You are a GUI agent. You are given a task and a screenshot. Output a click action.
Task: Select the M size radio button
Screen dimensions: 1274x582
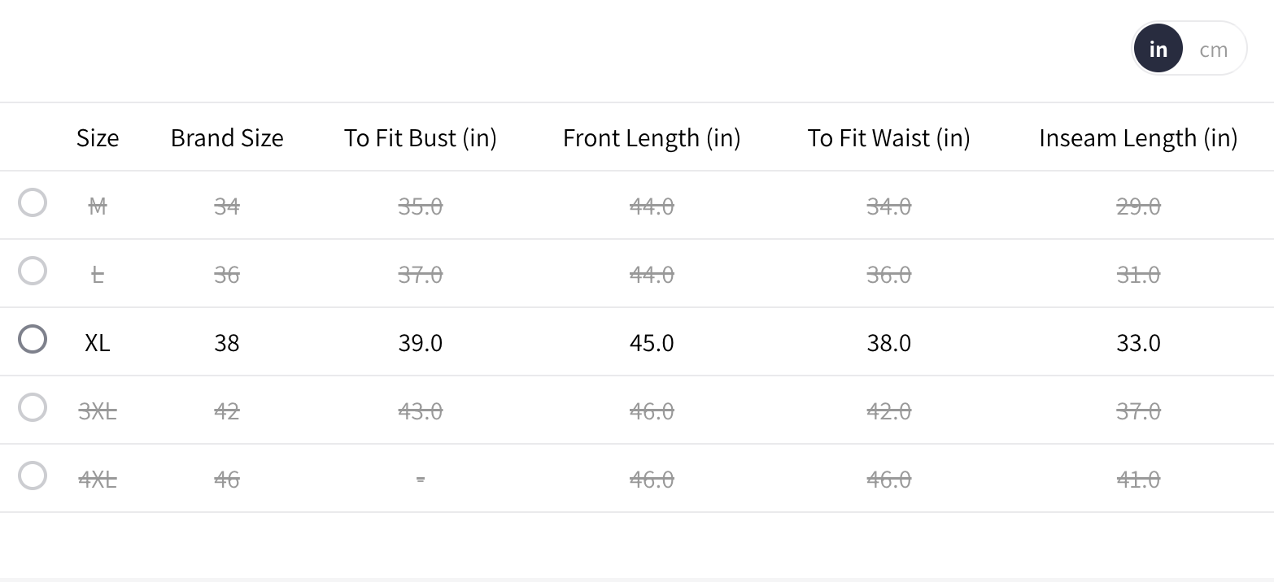point(33,203)
